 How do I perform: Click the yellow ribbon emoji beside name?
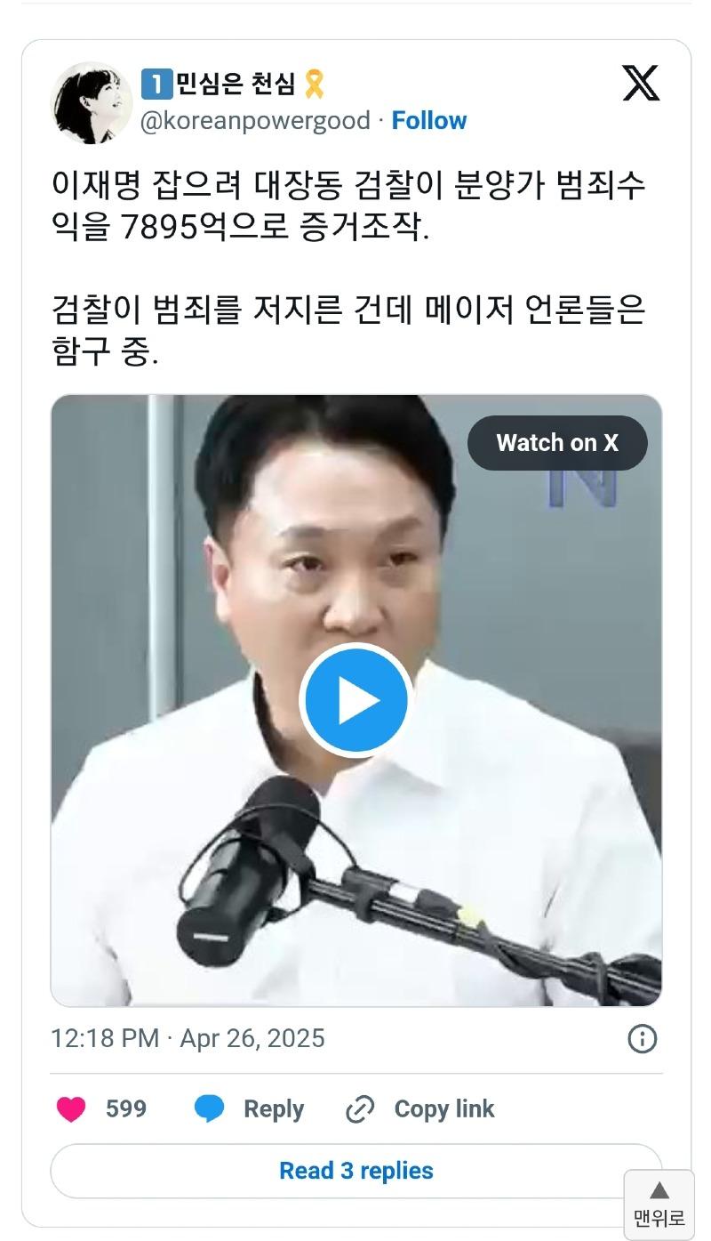[x=314, y=85]
